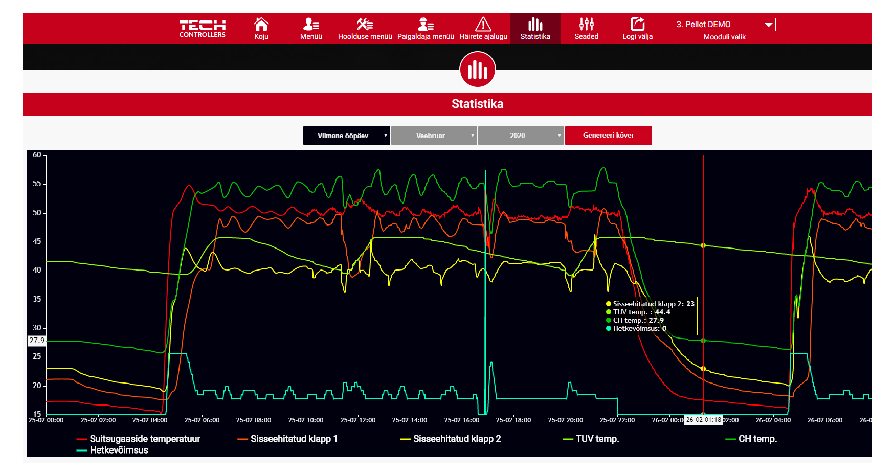Click the Logi välja logout icon
Screen dimensions: 895x473
tap(637, 25)
